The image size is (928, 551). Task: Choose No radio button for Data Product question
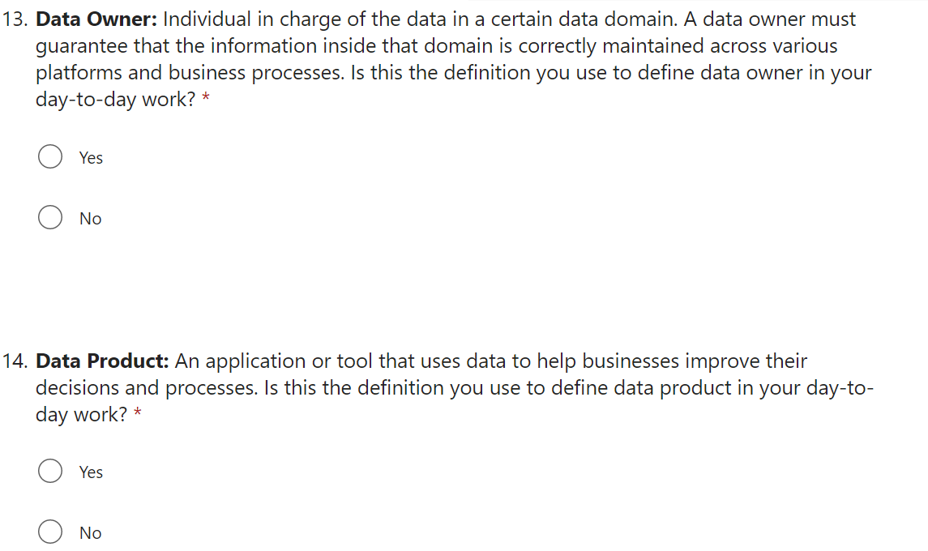50,532
